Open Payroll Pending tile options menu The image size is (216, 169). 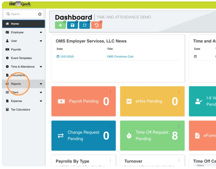coord(110,92)
